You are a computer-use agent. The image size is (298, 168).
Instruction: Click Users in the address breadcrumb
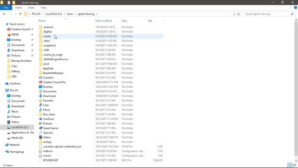(x=70, y=14)
